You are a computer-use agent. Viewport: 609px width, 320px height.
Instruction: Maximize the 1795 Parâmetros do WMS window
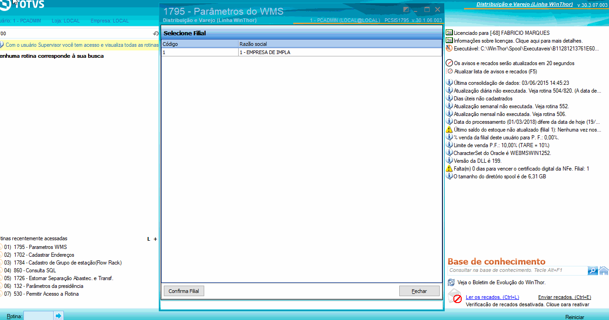(x=427, y=10)
